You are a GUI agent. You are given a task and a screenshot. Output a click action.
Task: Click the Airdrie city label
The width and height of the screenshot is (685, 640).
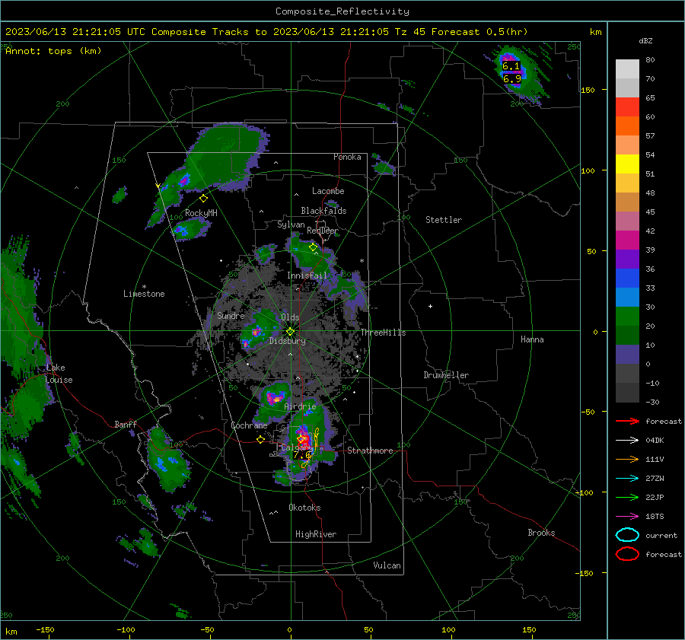[300, 406]
